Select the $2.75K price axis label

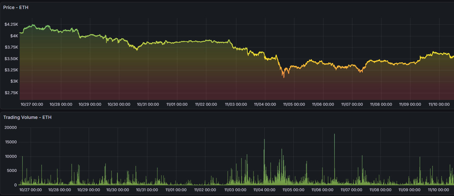(11, 93)
